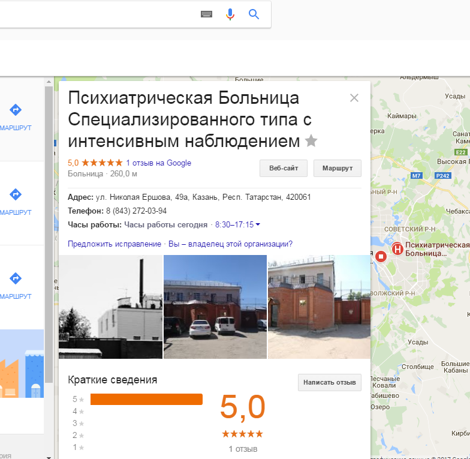This screenshot has width=470, height=459.
Task: Close the hospital info card
Action: pyautogui.click(x=354, y=98)
